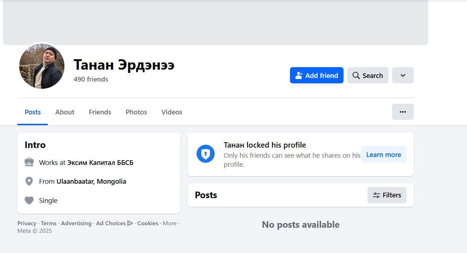
Task: Click the blue locked-profile shield icon
Action: coord(206,154)
